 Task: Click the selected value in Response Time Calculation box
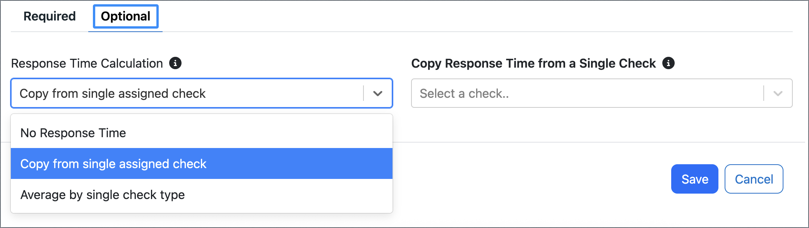(113, 94)
